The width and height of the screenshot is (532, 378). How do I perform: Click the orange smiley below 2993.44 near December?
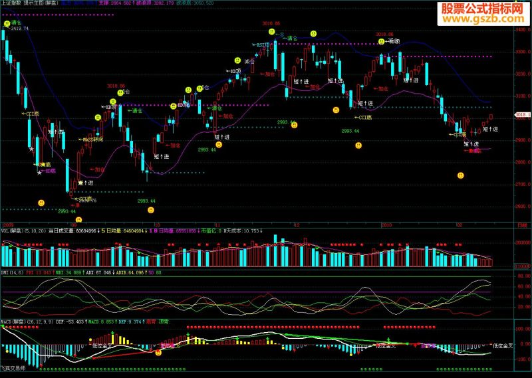point(358,145)
